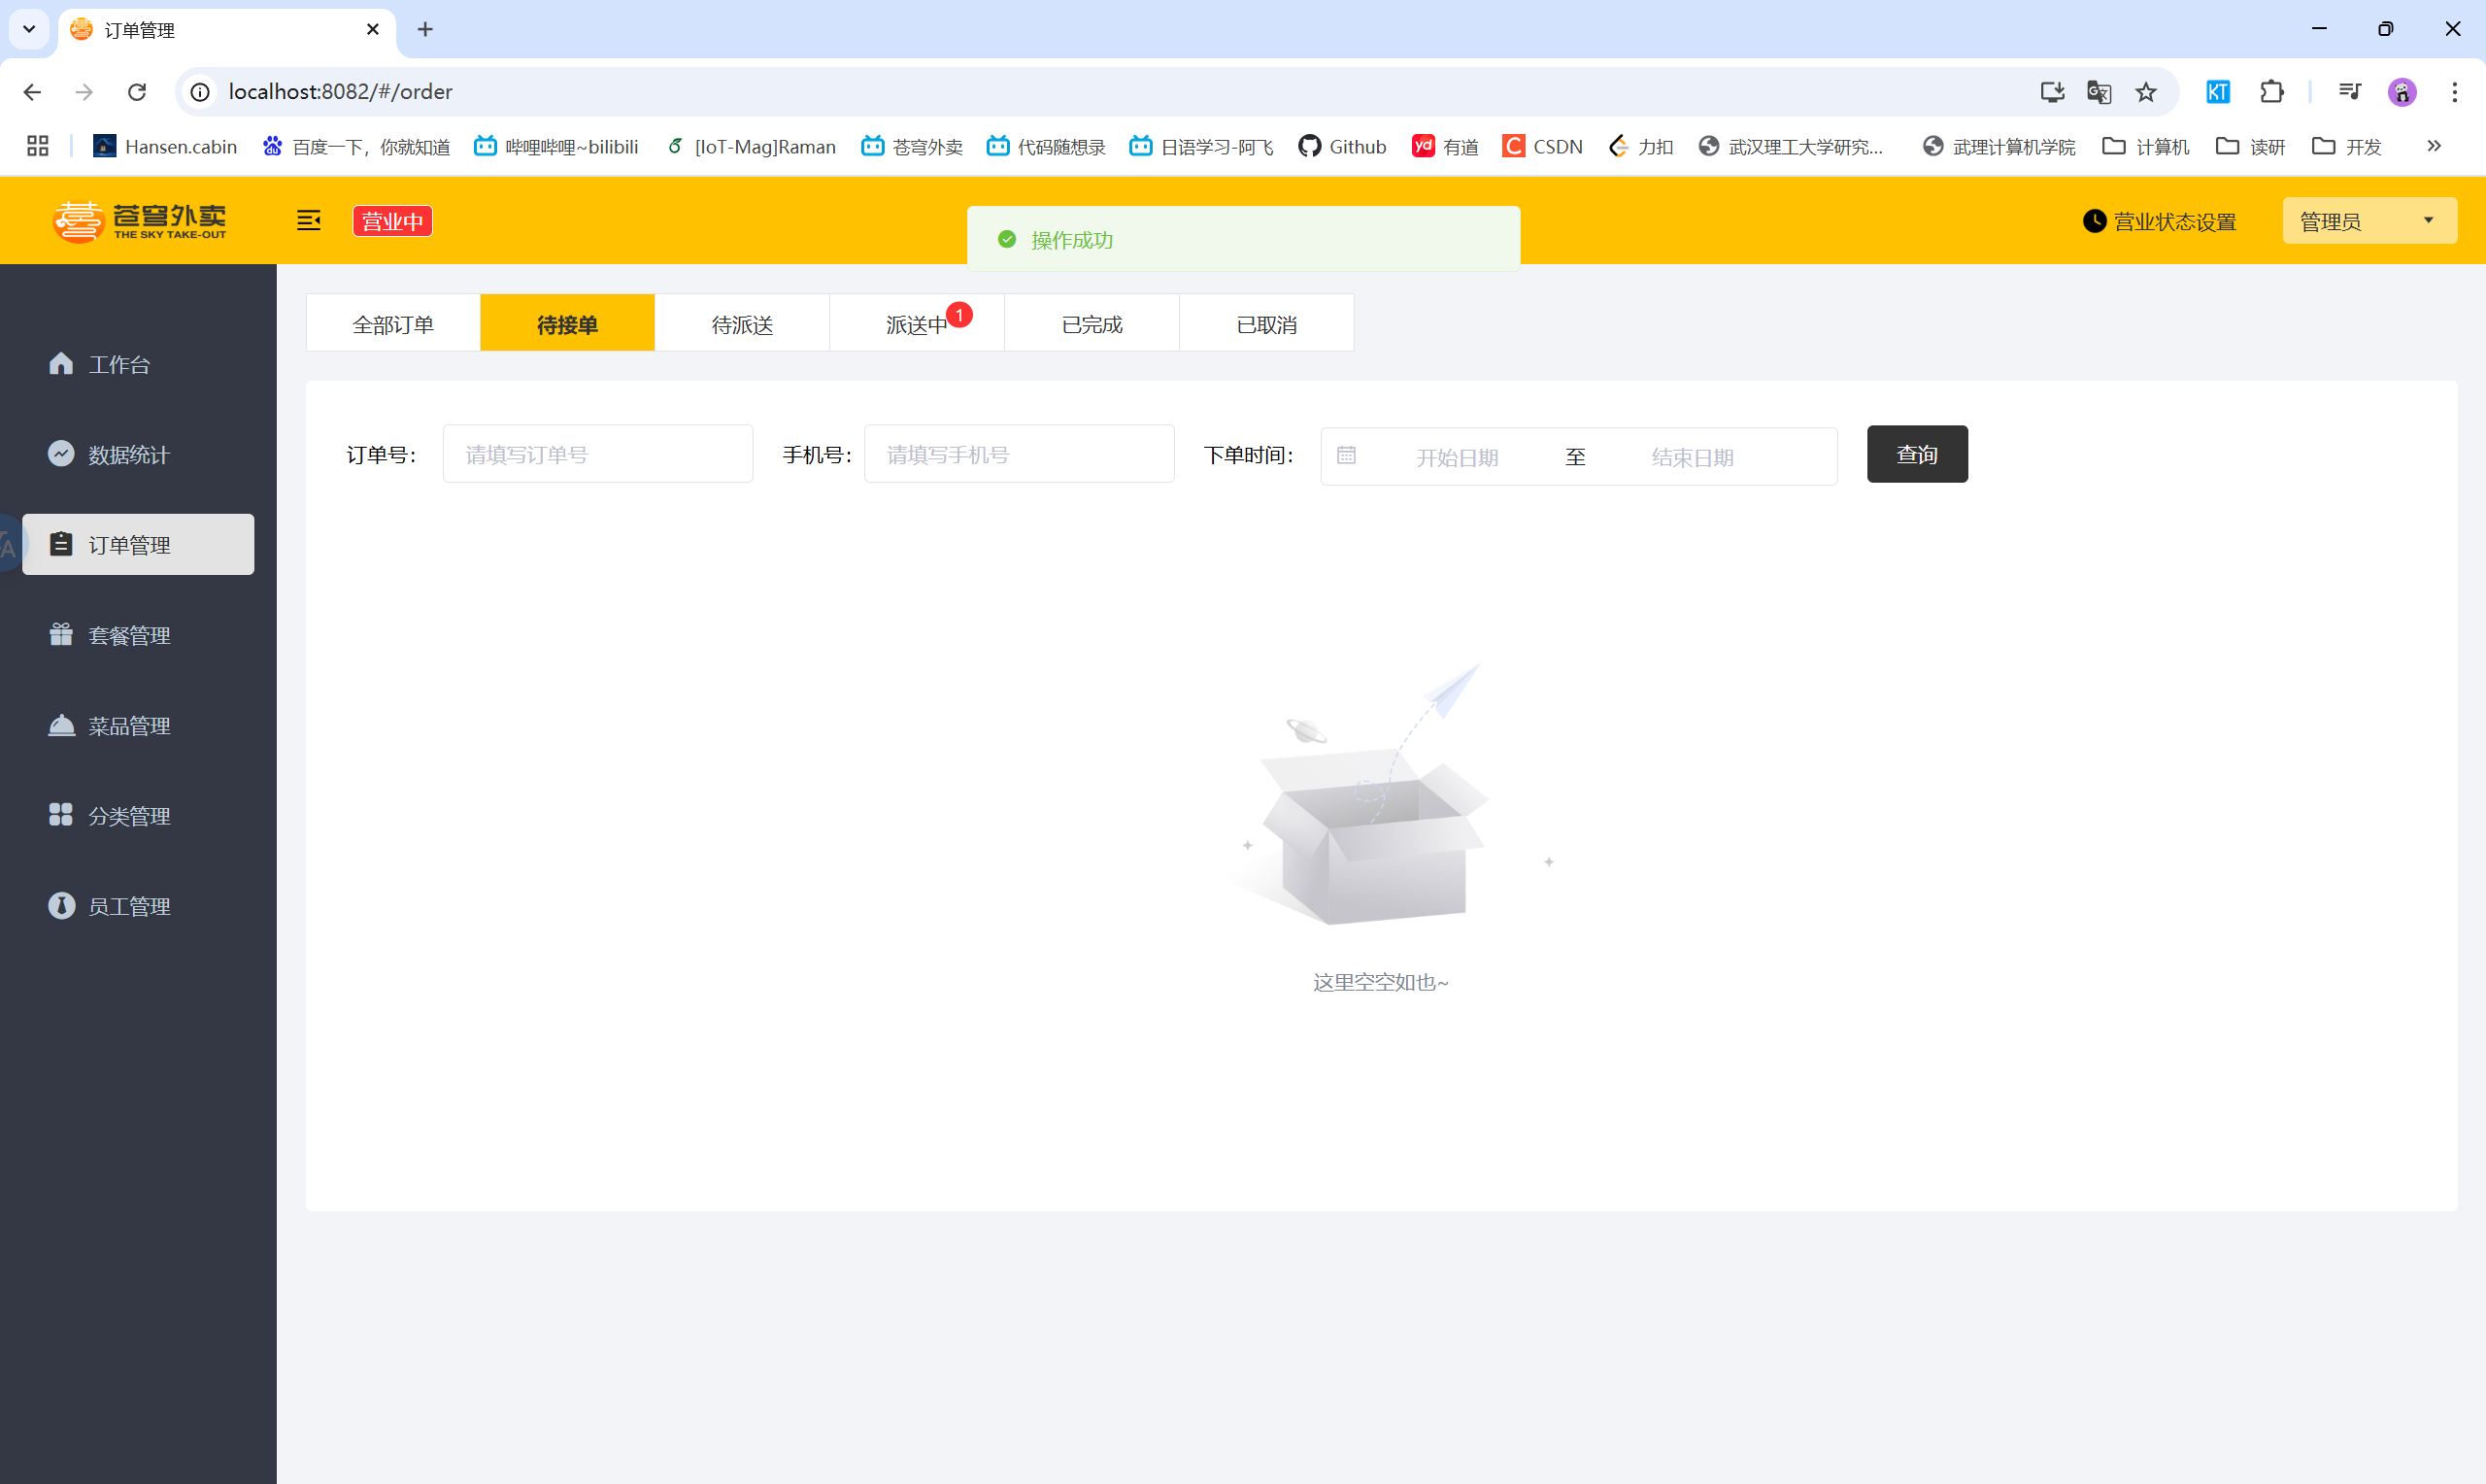The image size is (2486, 1484).
Task: Click the 工作台 home icon
Action: [x=61, y=364]
